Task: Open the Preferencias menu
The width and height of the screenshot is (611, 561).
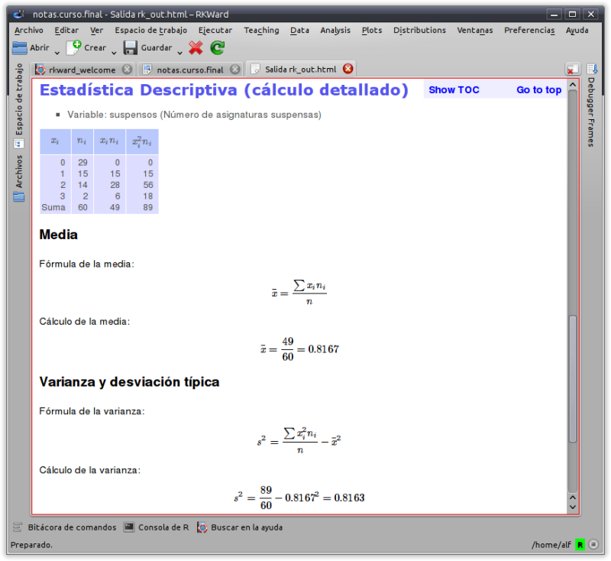Action: [529, 31]
